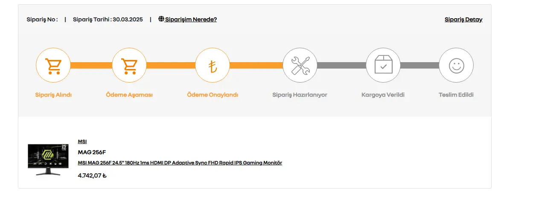Click the Kargoya Verildi step label

(383, 95)
